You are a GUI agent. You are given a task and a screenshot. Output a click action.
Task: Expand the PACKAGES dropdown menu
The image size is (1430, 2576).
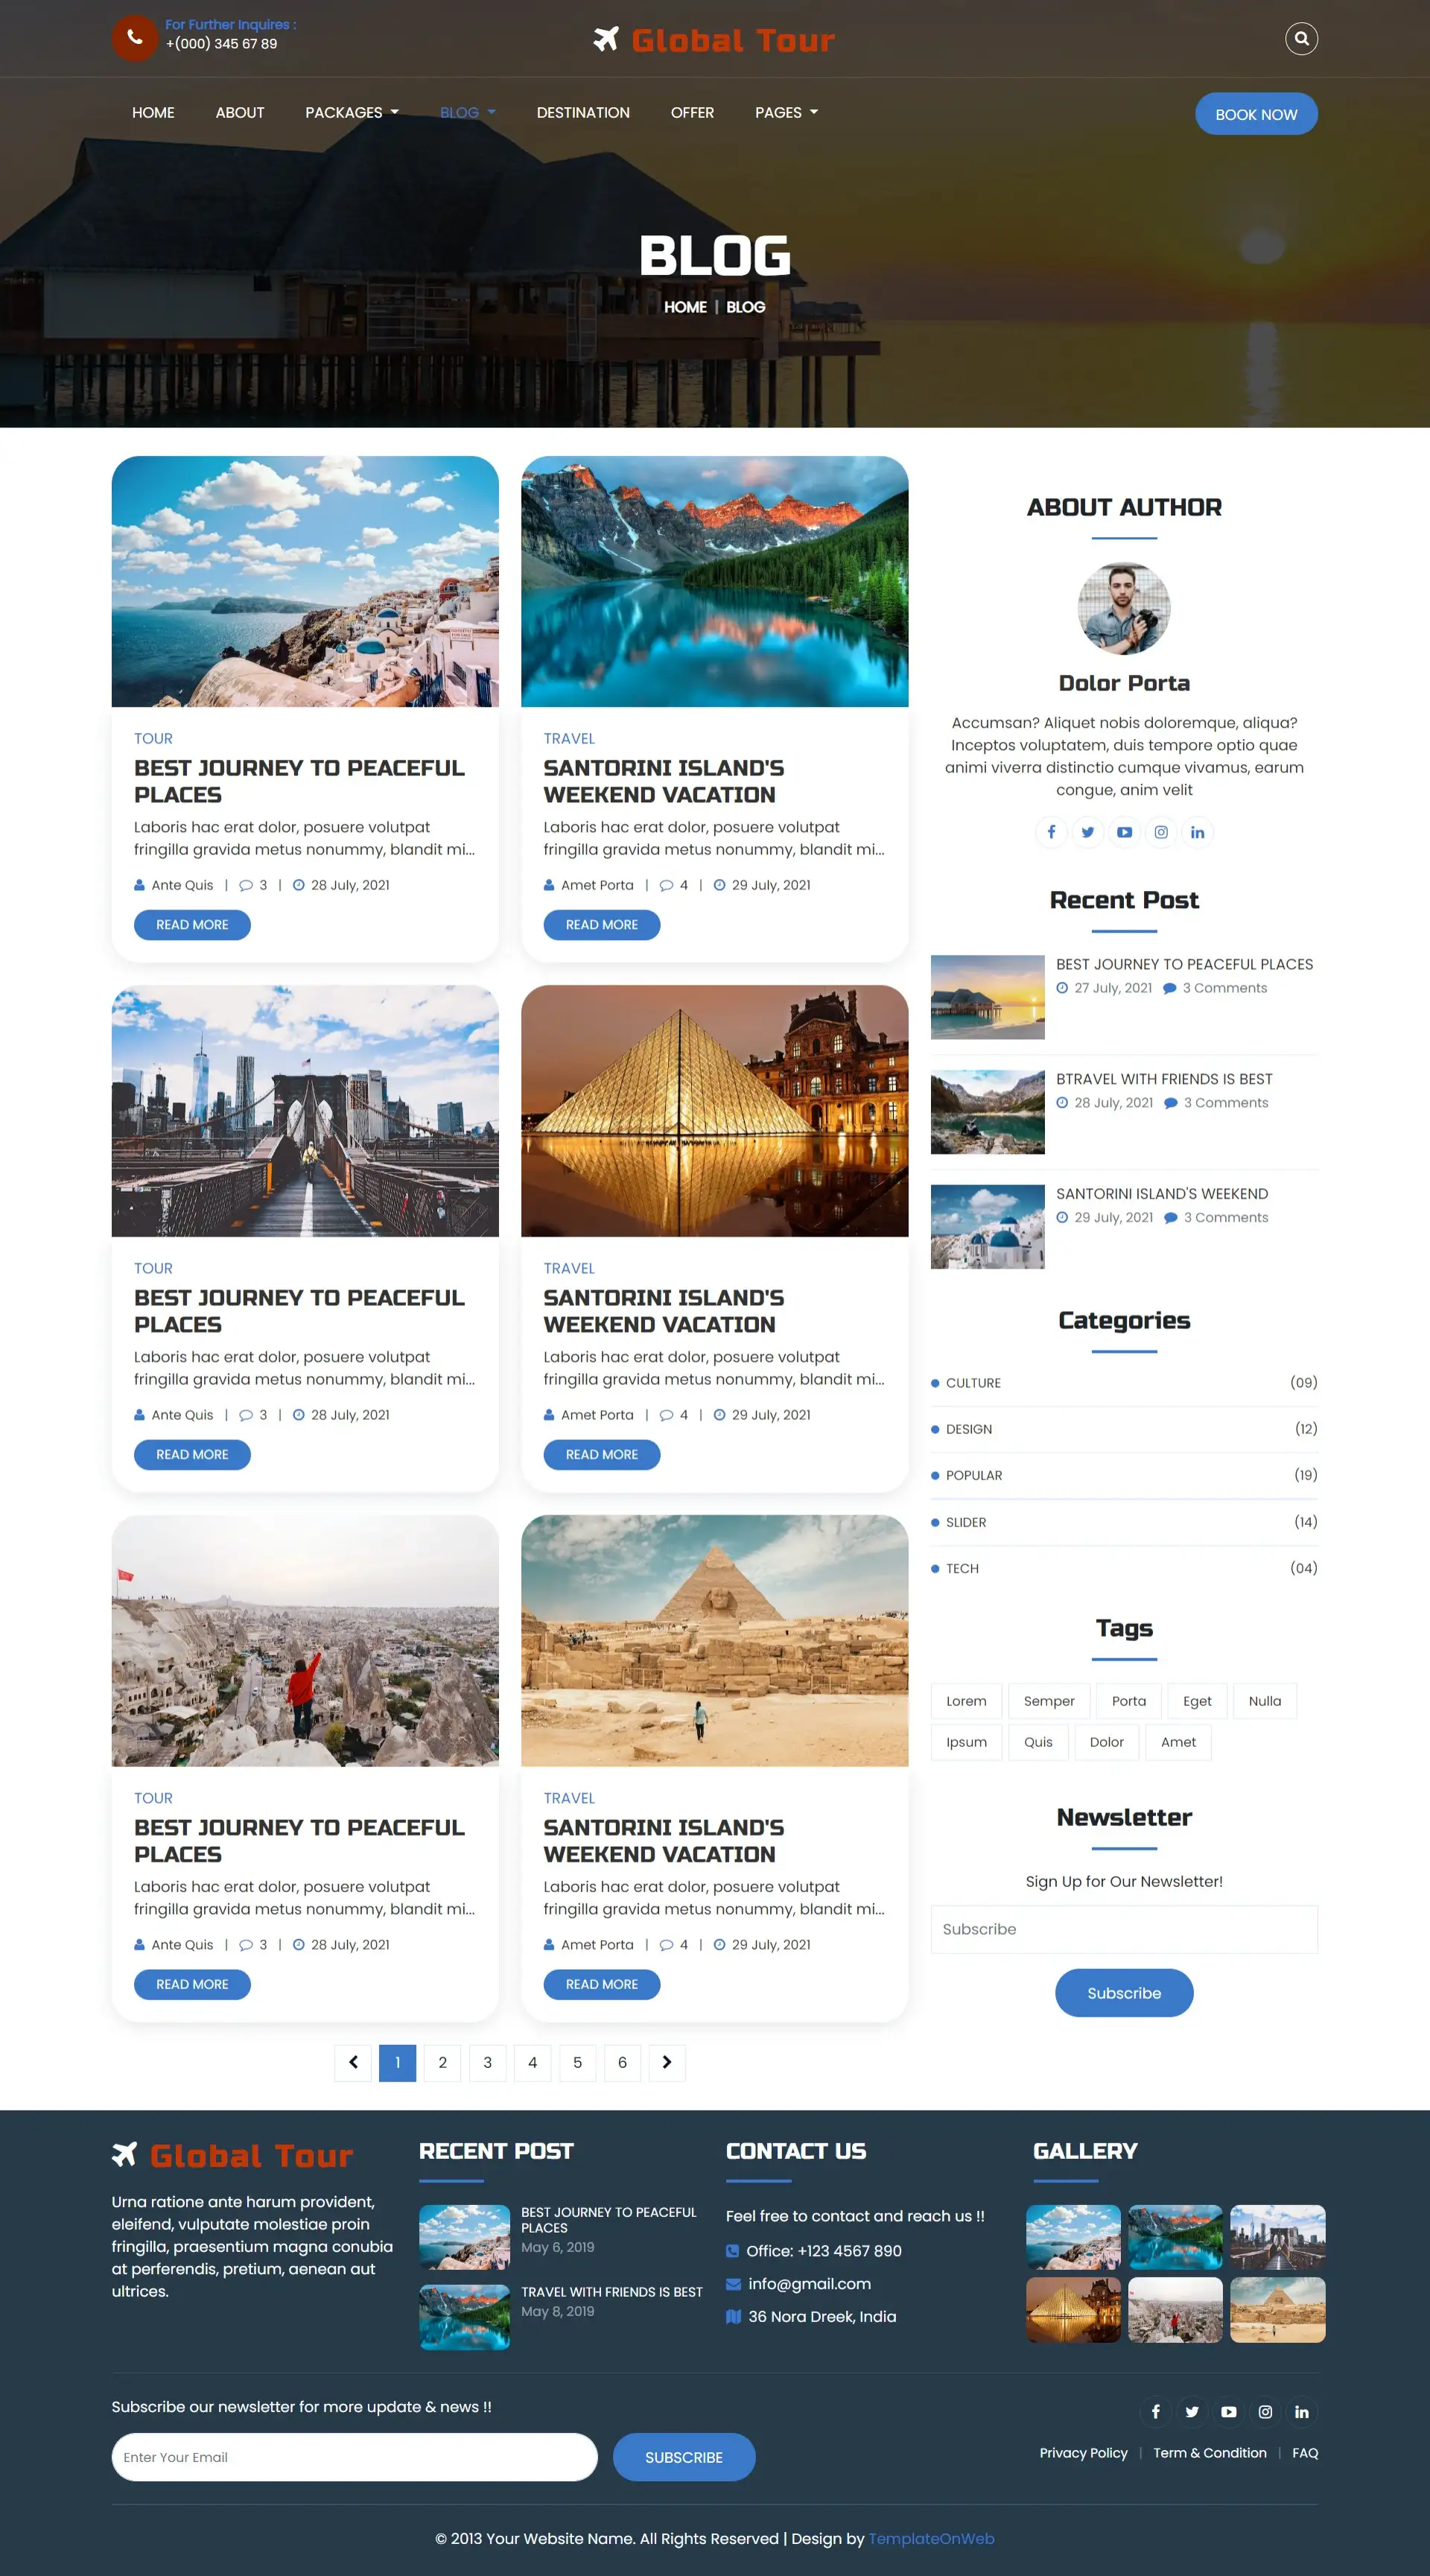[351, 112]
